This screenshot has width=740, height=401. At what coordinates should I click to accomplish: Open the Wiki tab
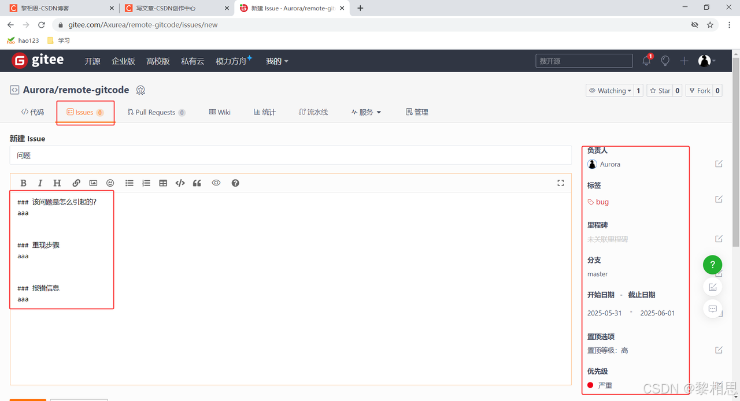[220, 112]
